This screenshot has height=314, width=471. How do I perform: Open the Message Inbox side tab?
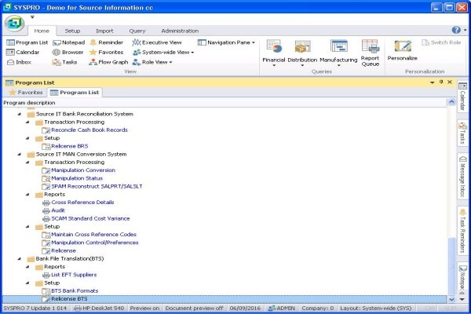tap(462, 177)
